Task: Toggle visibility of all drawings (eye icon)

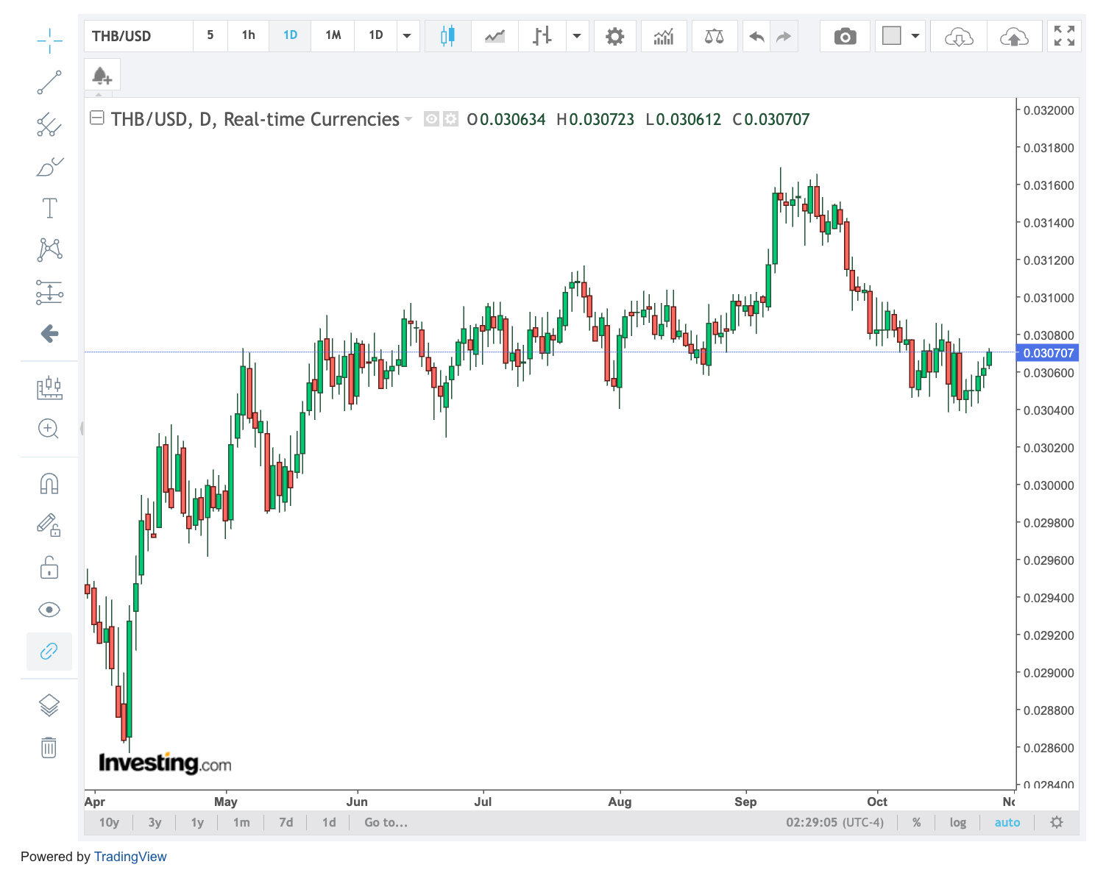Action: pyautogui.click(x=49, y=610)
